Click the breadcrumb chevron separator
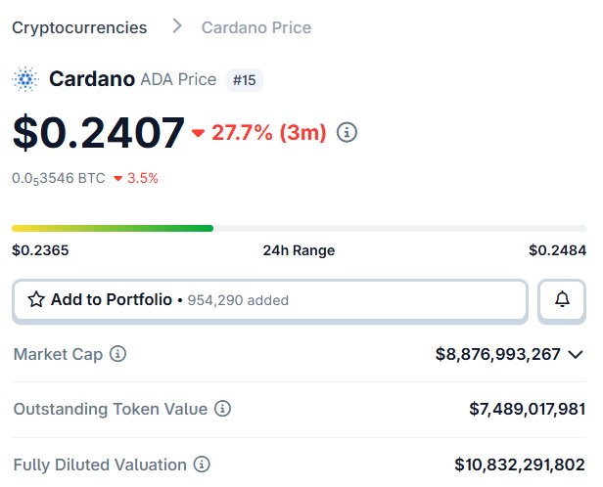The height and width of the screenshot is (487, 603). 176,26
